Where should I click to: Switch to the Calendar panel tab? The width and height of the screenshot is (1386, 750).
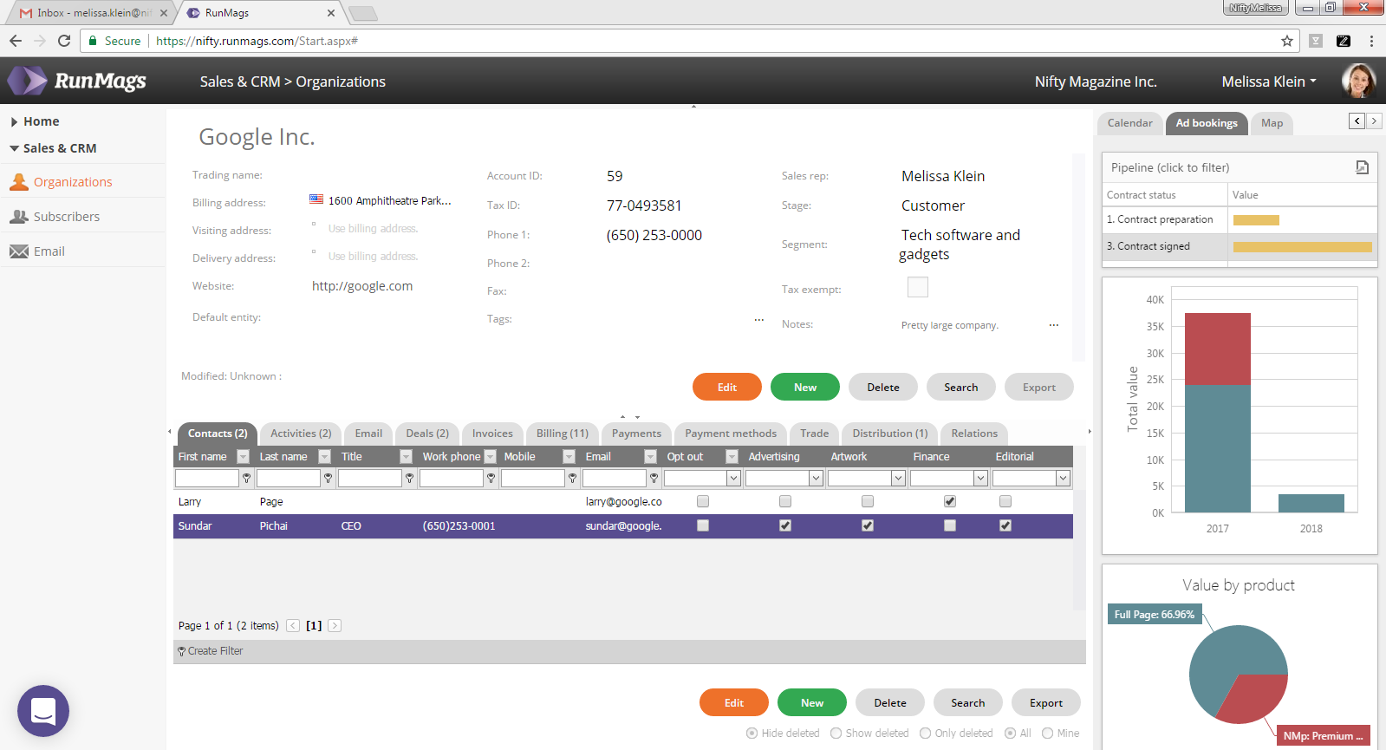coord(1130,123)
